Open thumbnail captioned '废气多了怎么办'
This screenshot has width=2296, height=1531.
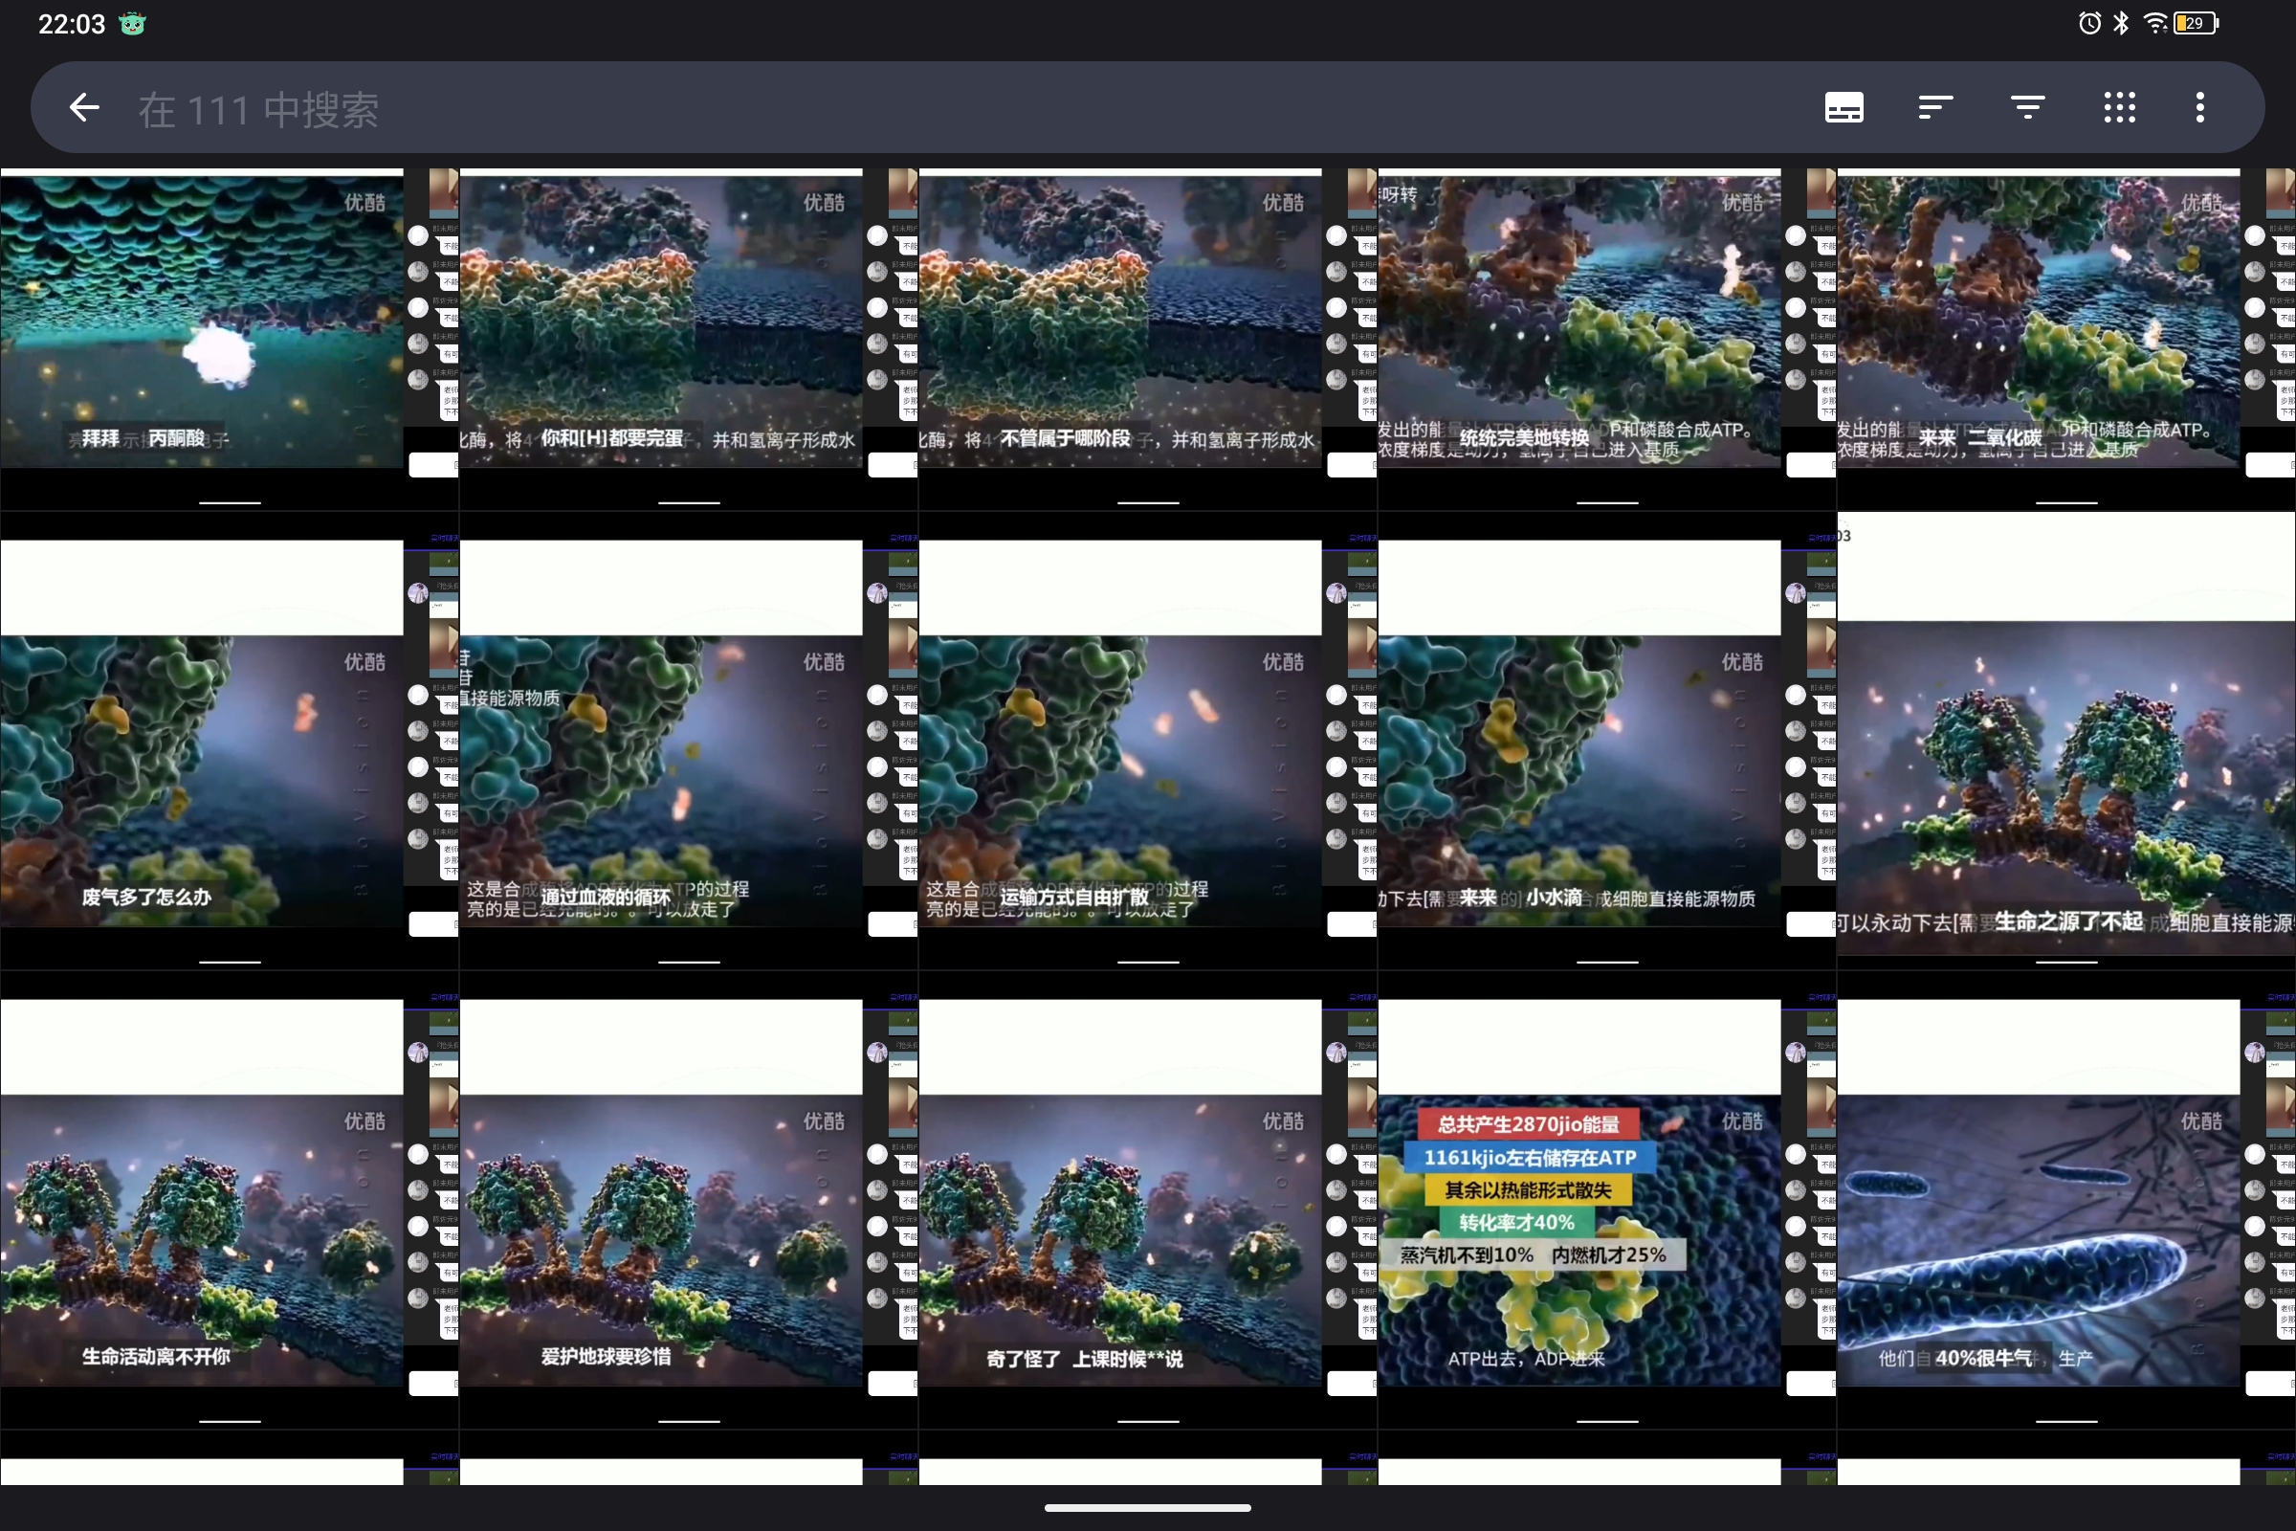coord(230,741)
